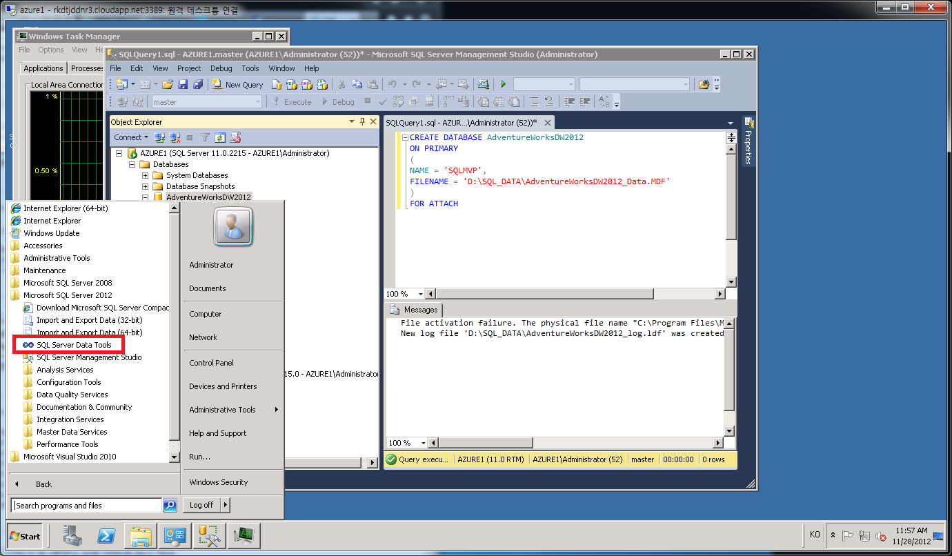Viewport: 952px width, 556px height.
Task: Open the Window menu in SSMS
Action: pyautogui.click(x=281, y=68)
